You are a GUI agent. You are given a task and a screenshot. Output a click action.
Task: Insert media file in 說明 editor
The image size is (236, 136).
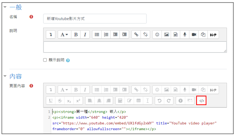tap(176, 35)
